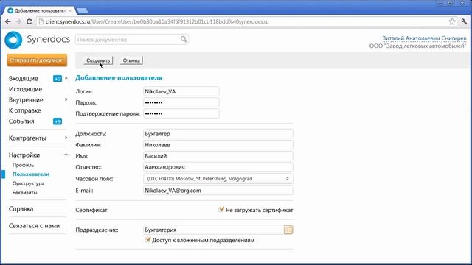The height and width of the screenshot is (265, 472).
Task: Click the browser address bar URL
Action: click(x=156, y=21)
